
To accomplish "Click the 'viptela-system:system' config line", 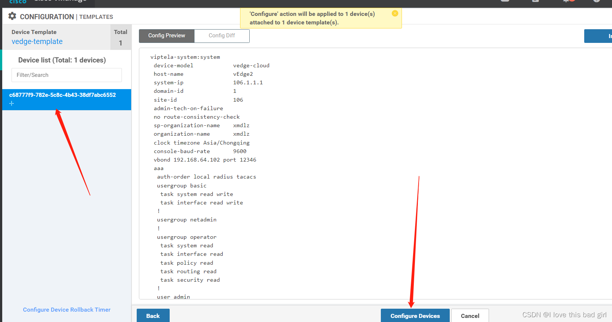I will (x=185, y=57).
